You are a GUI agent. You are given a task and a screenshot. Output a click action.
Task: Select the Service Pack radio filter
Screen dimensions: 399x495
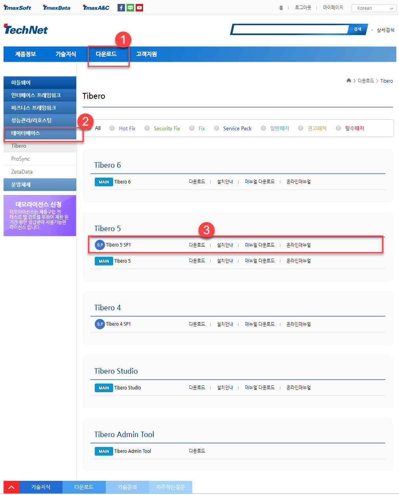[x=217, y=128]
